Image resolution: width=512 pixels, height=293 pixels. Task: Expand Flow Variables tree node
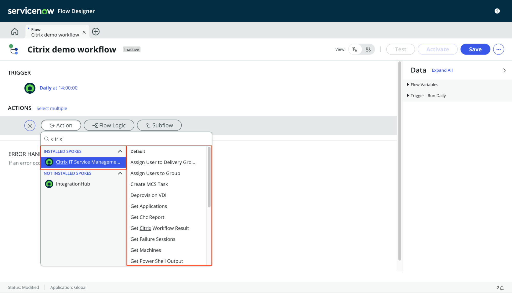coord(408,84)
